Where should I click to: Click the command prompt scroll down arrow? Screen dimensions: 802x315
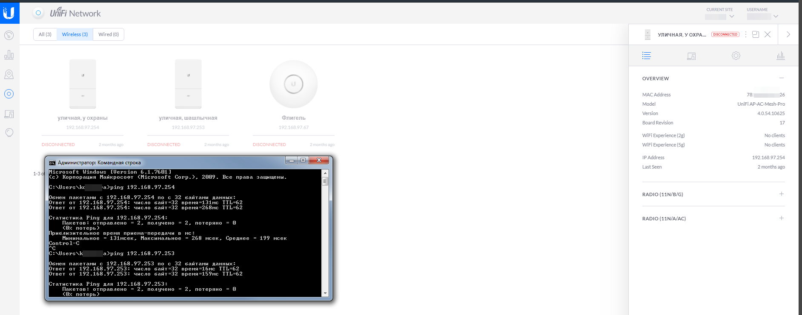(x=325, y=293)
